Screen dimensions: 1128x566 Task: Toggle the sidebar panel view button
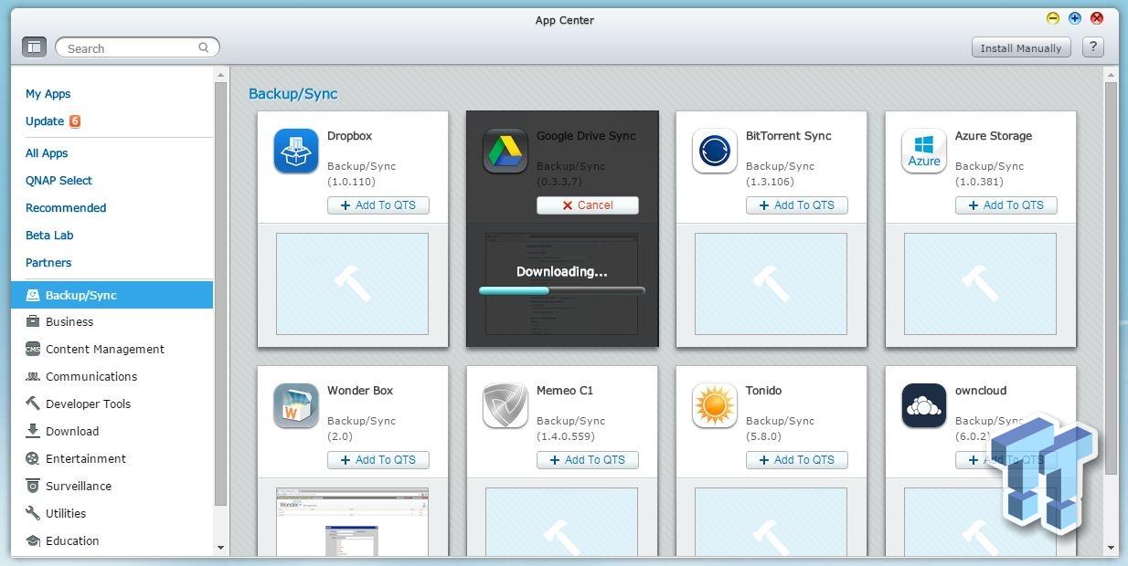(x=34, y=47)
